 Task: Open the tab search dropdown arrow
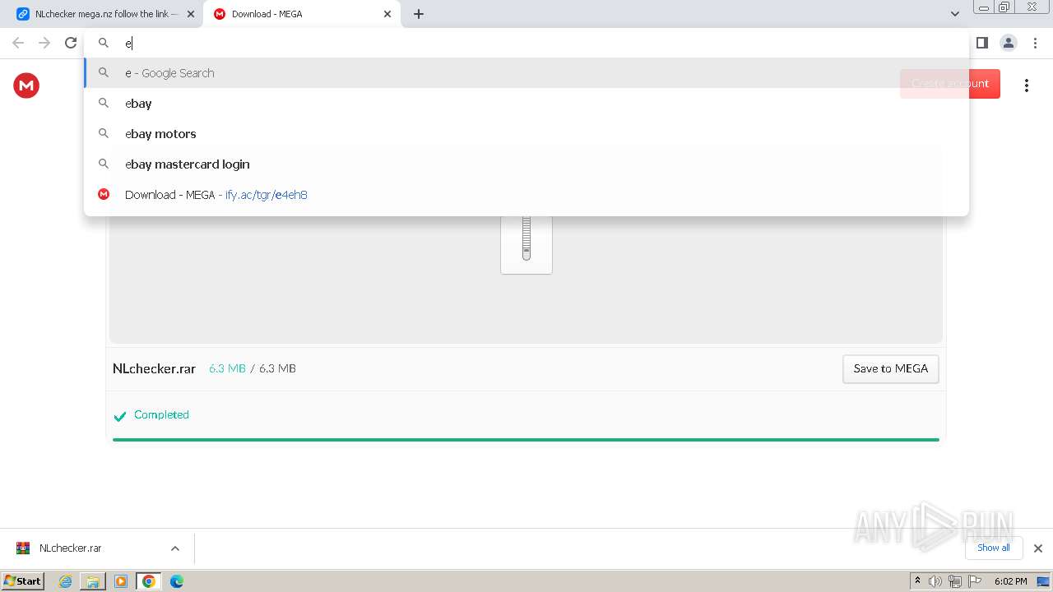point(954,14)
